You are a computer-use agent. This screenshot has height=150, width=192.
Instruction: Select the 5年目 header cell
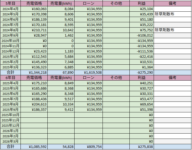(11, 3)
